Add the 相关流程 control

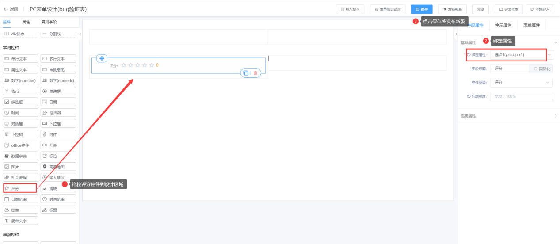click(x=20, y=178)
